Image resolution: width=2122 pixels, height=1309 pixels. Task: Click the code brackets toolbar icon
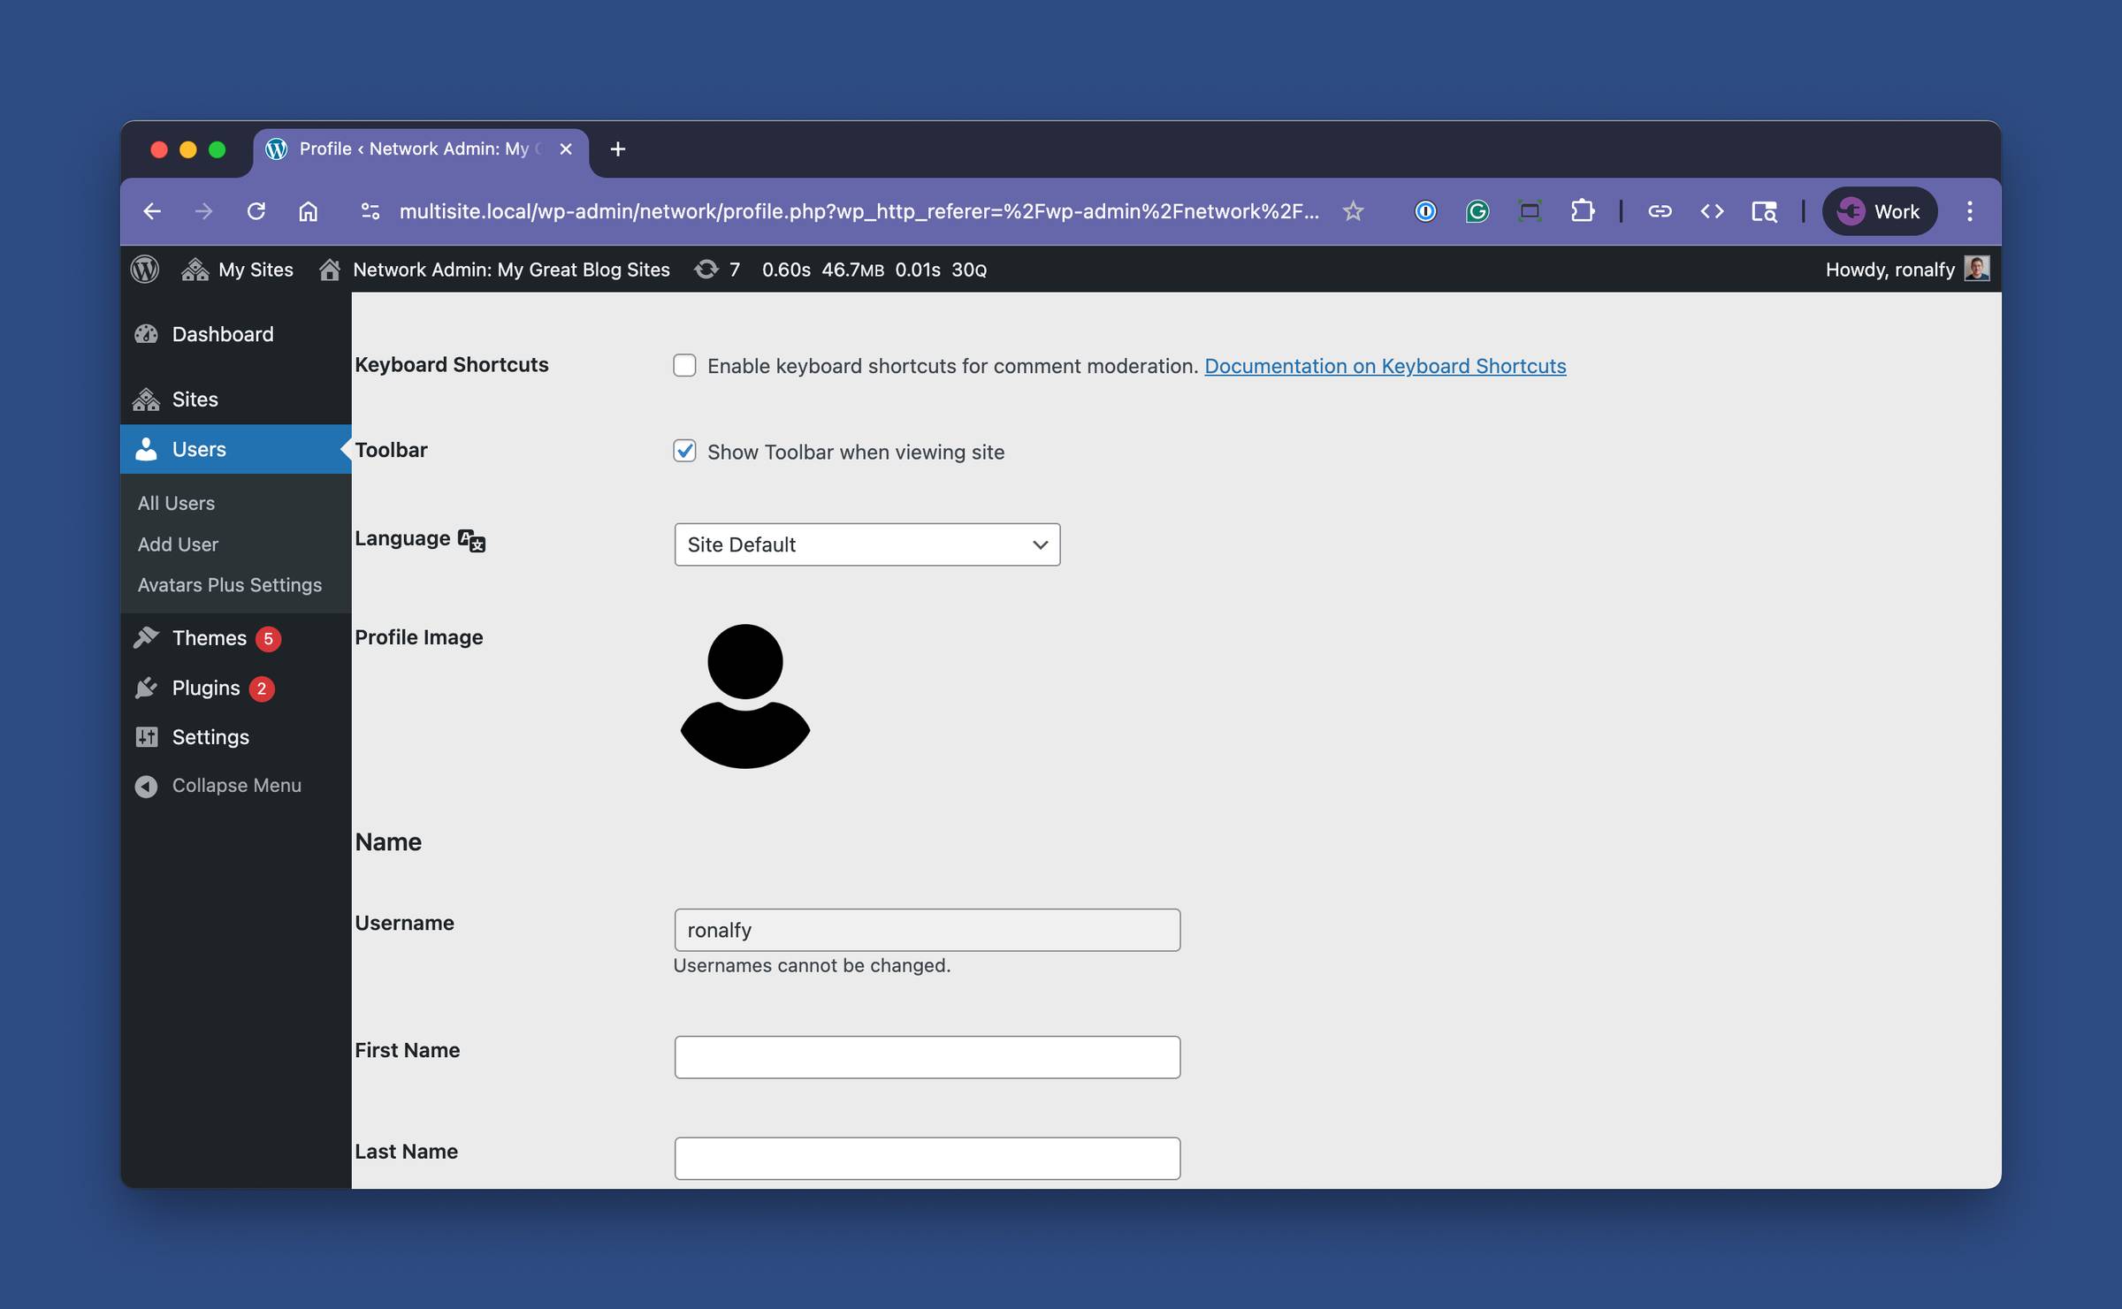click(x=1712, y=211)
